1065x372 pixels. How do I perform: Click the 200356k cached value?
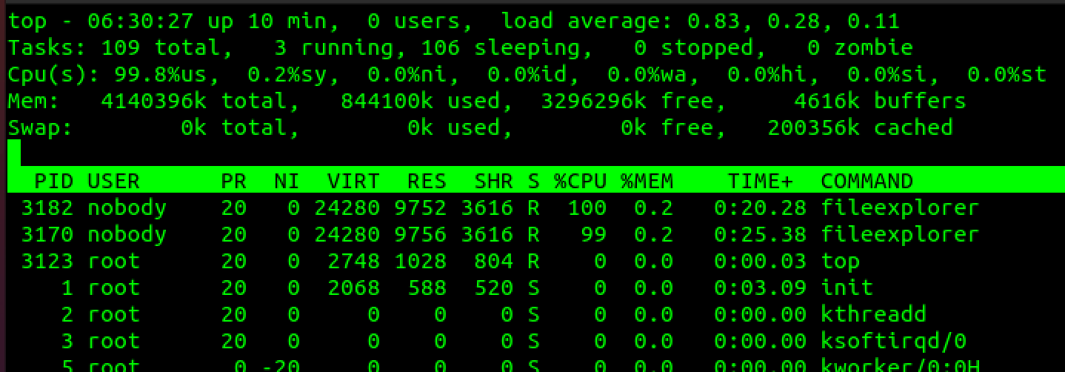(859, 127)
